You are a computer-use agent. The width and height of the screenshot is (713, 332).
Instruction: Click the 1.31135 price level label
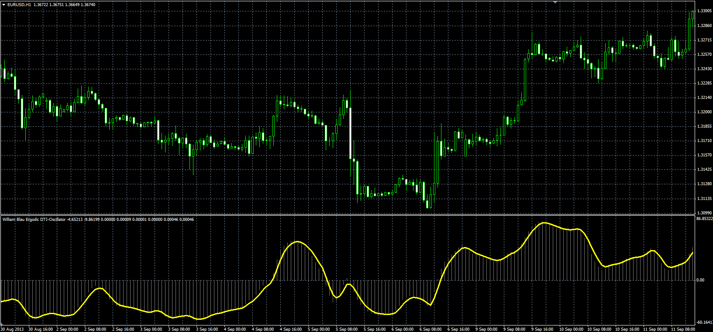click(704, 199)
